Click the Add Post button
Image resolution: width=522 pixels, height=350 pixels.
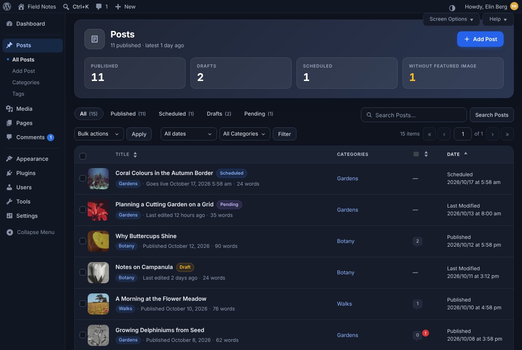pos(480,39)
